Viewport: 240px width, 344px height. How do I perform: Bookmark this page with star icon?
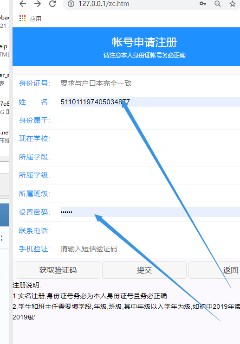232,4
